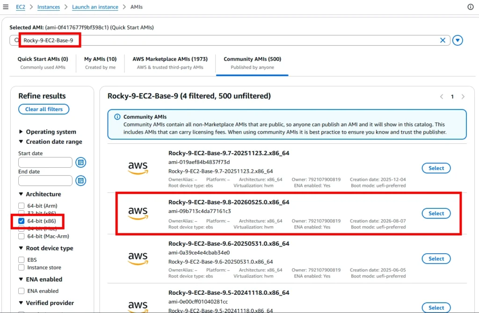479x313 pixels.
Task: Open the End date calendar picker
Action: tap(80, 181)
